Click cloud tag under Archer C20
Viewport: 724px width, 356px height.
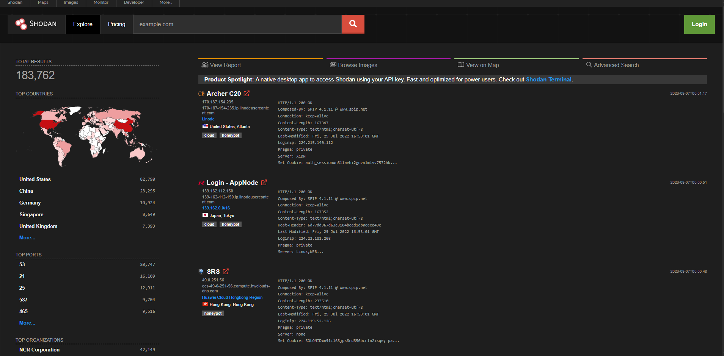pos(209,135)
